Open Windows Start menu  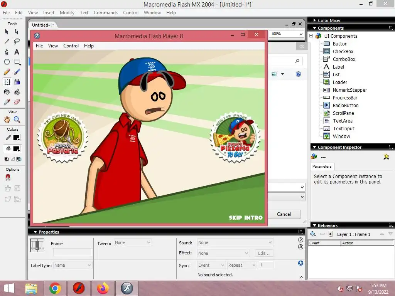[x=9, y=288]
